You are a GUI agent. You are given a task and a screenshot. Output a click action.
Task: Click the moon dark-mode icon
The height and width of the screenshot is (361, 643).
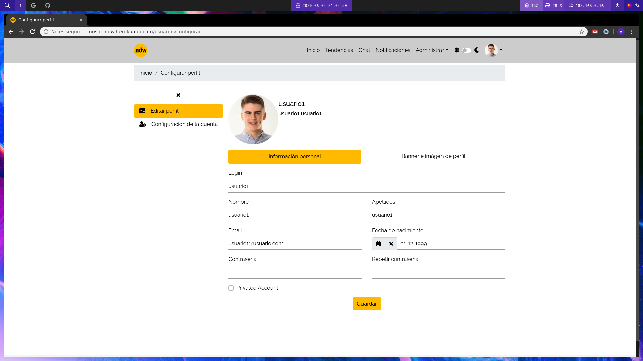click(477, 50)
